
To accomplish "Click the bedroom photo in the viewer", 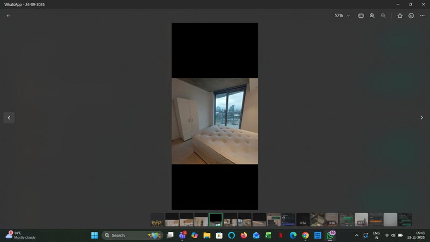I will point(214,121).
